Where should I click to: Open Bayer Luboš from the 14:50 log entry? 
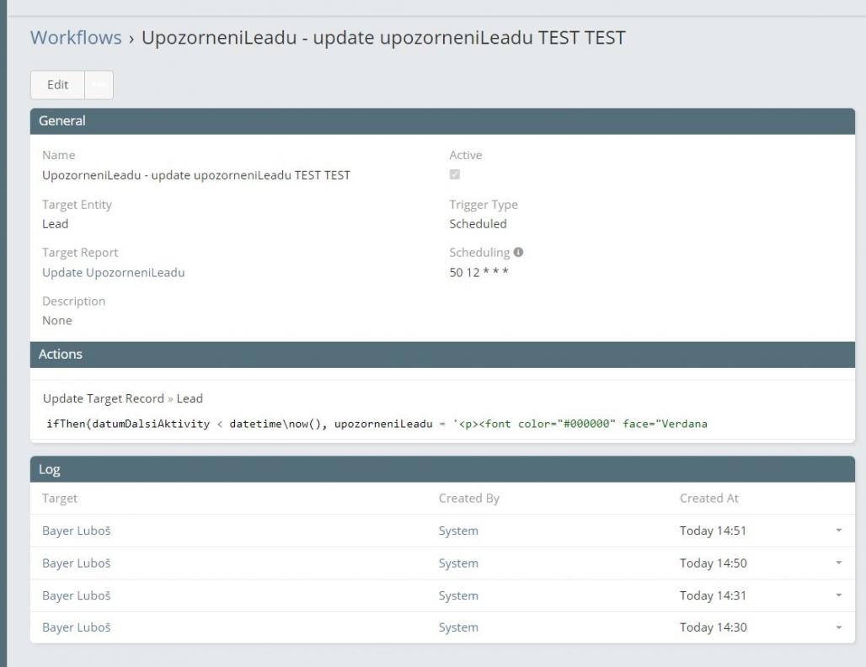[77, 563]
